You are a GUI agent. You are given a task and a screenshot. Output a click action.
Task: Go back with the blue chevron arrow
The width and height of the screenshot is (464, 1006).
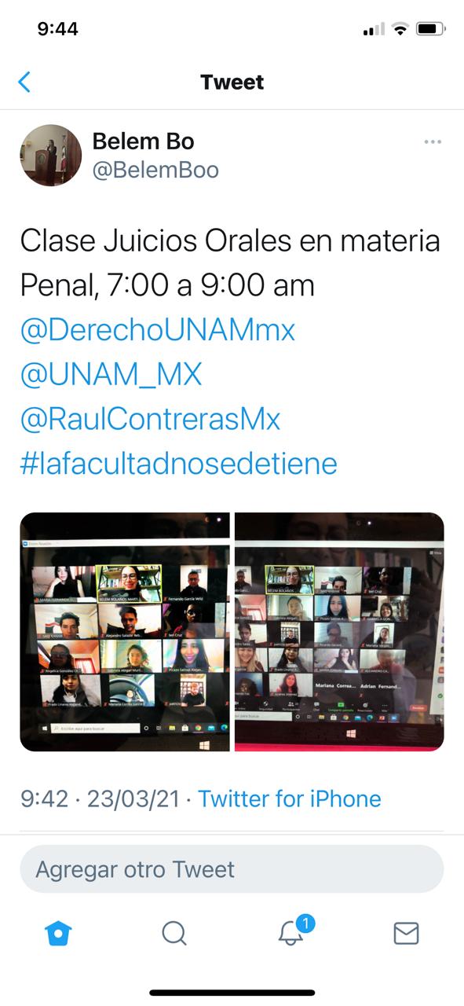(x=24, y=82)
